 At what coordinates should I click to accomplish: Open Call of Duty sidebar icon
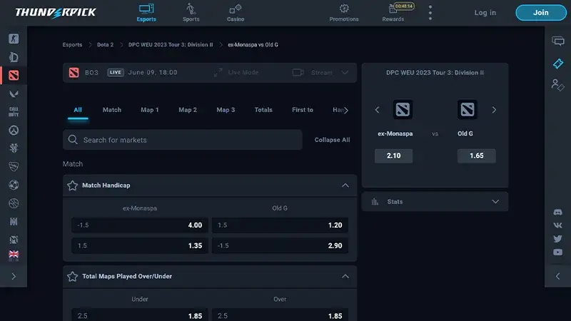coord(14,112)
